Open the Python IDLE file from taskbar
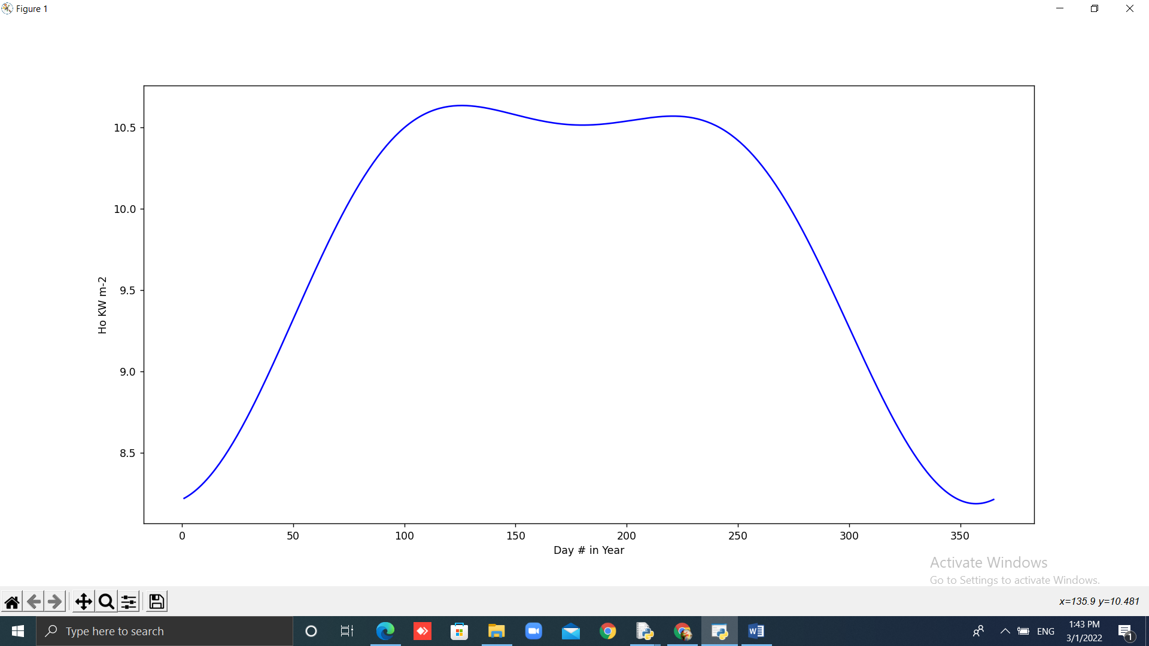Viewport: 1149px width, 646px height. [645, 631]
